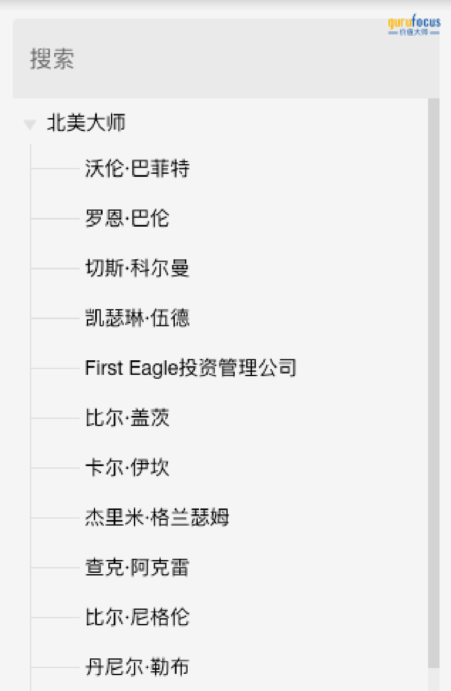Screen dimensions: 451x691
Task: Click the GuruFocus logo
Action: (414, 25)
